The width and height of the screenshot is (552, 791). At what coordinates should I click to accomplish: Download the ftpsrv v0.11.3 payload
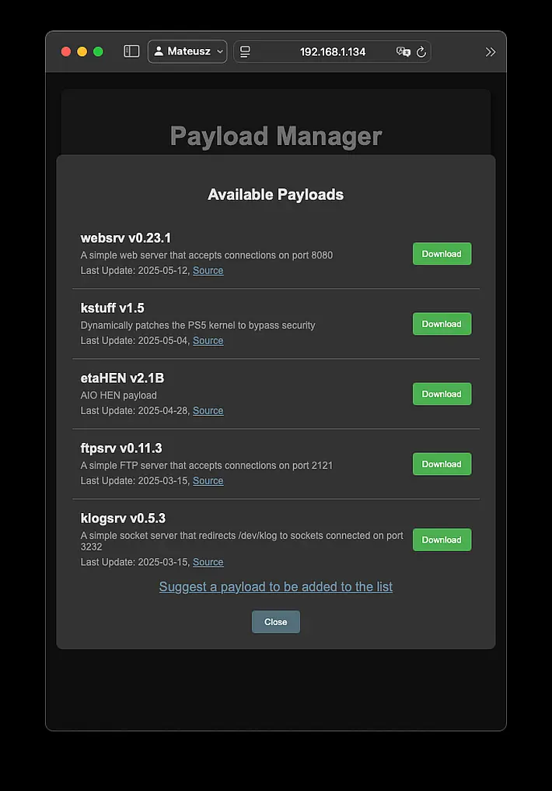442,464
